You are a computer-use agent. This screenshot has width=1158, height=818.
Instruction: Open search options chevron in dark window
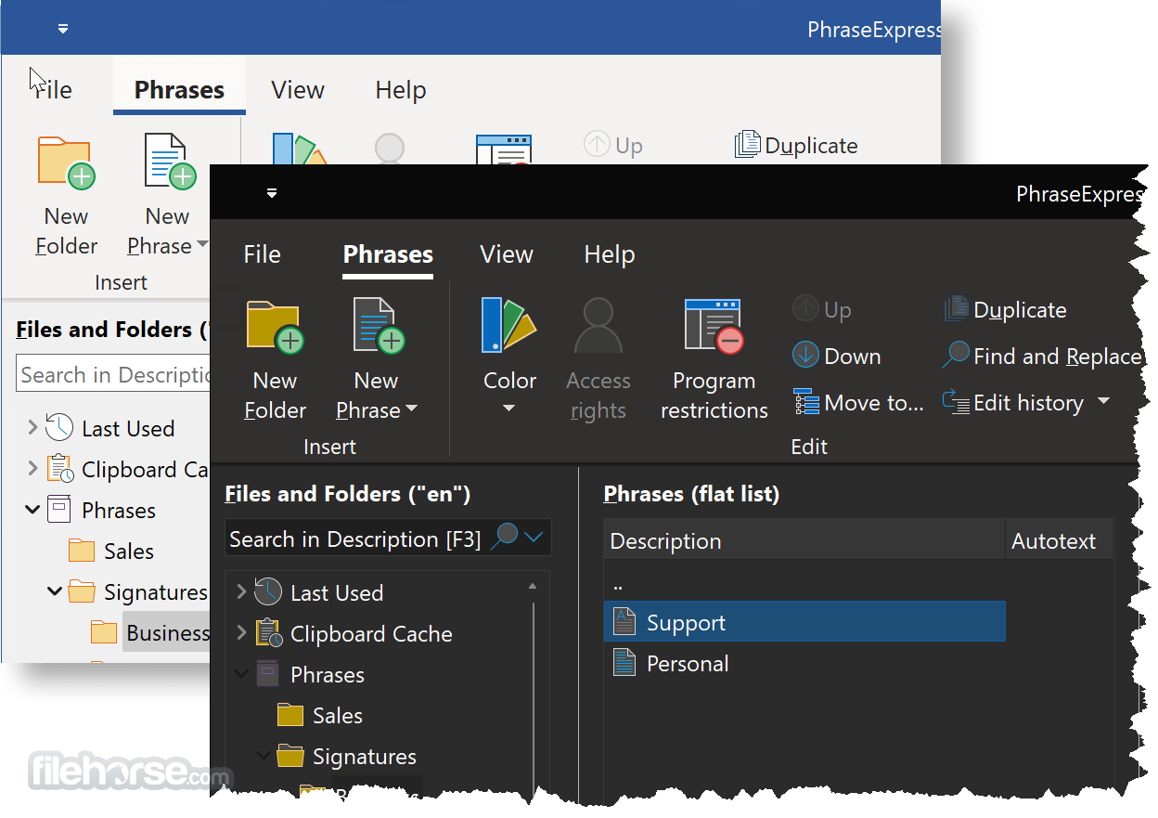tap(534, 537)
